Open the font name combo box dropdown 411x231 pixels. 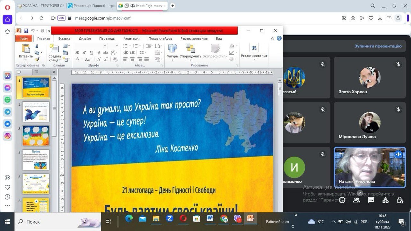pyautogui.click(x=104, y=46)
